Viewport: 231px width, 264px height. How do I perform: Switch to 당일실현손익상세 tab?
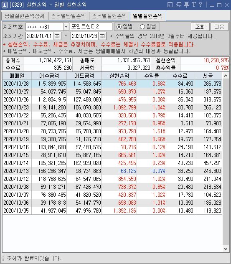pyautogui.click(x=25, y=16)
